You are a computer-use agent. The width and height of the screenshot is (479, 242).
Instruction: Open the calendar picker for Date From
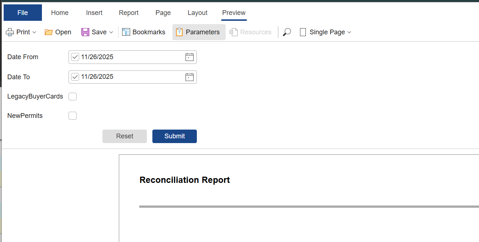click(189, 57)
